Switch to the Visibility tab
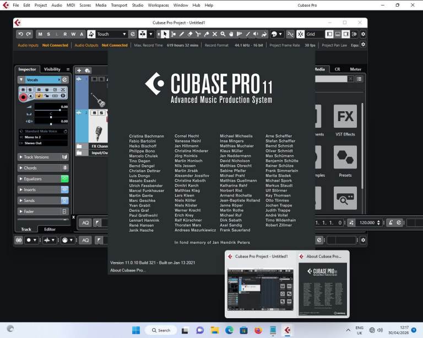423x338 pixels. pyautogui.click(x=52, y=69)
